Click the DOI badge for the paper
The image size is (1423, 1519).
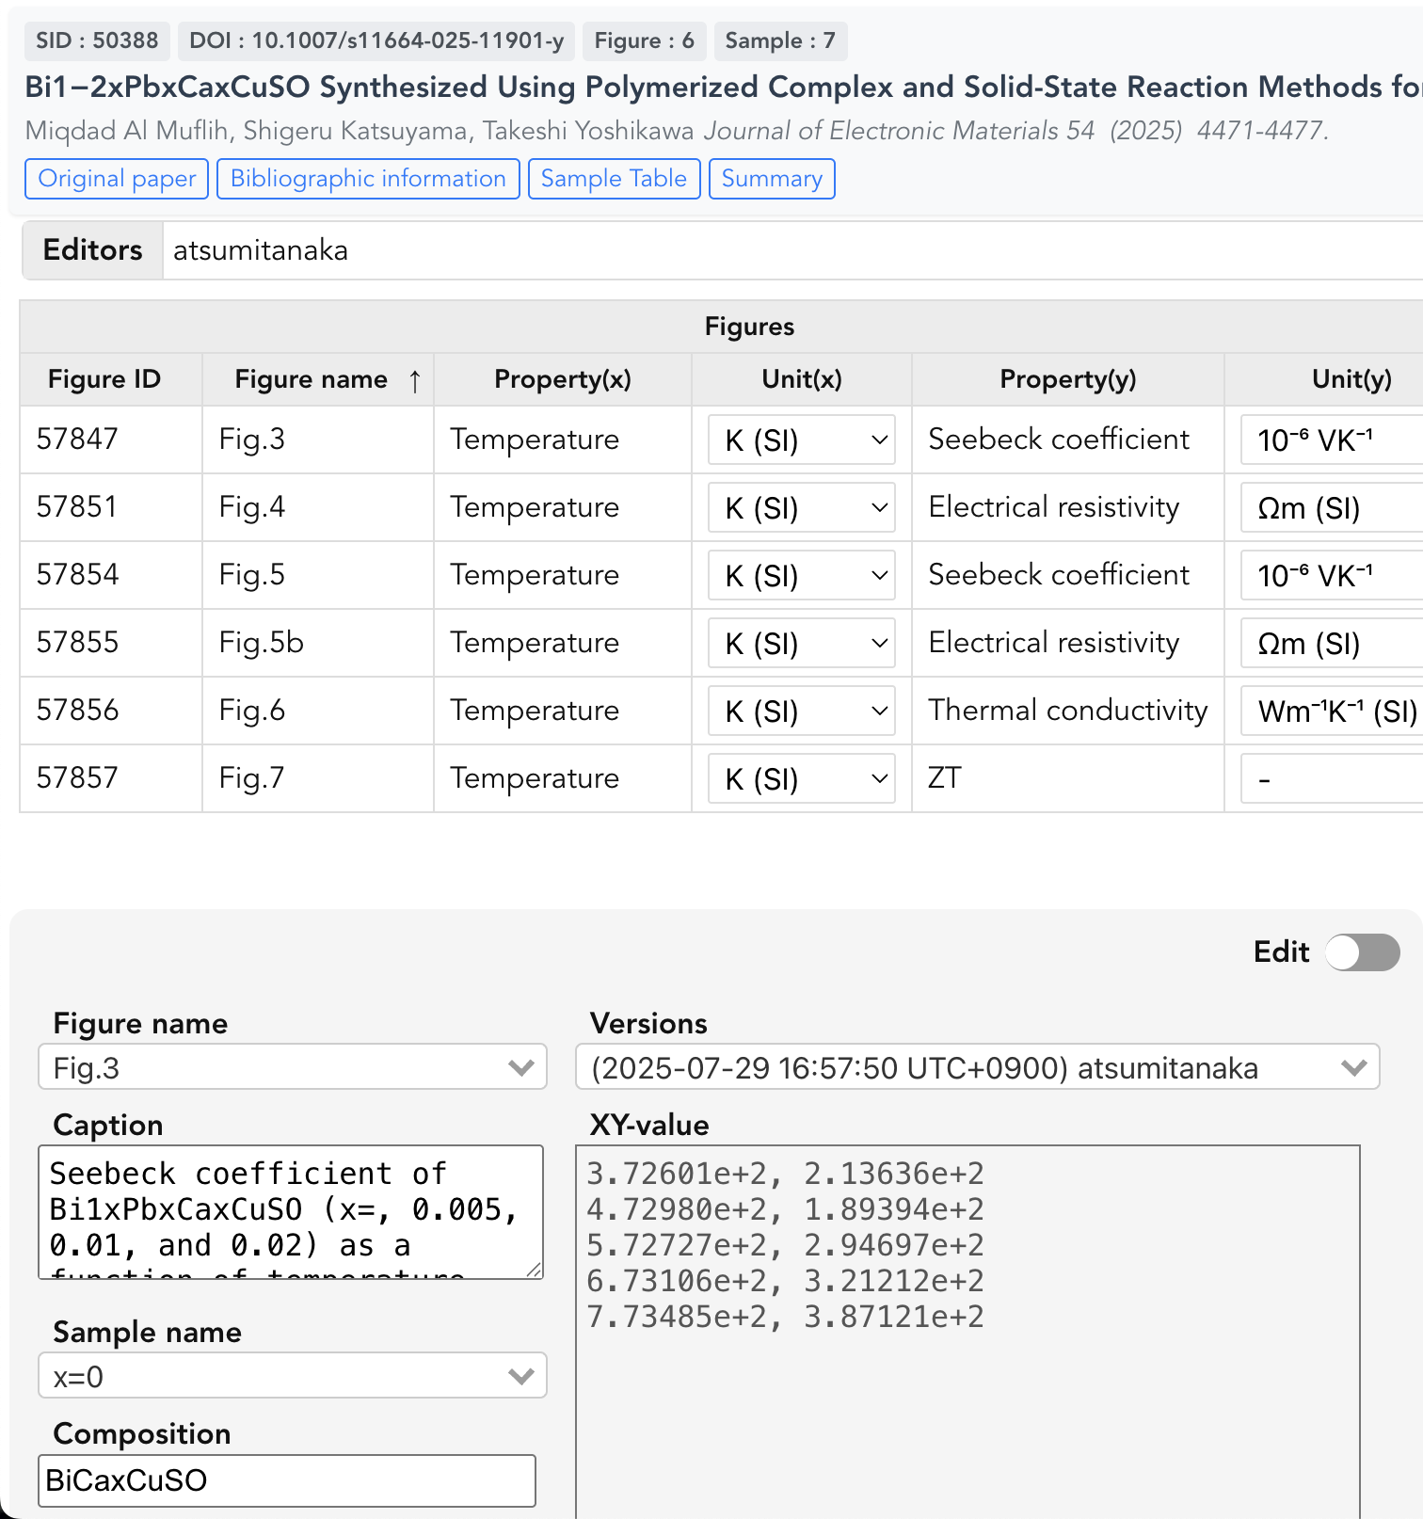tap(376, 40)
